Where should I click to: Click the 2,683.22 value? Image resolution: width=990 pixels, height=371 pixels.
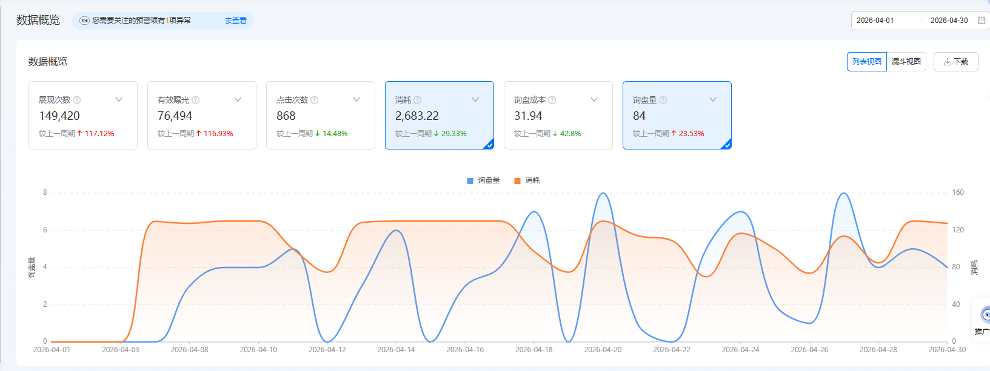(x=417, y=116)
